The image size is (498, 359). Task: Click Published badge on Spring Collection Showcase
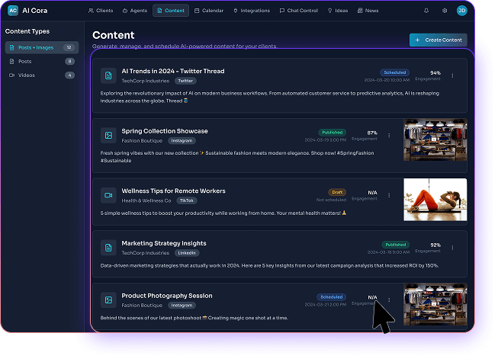click(x=333, y=133)
